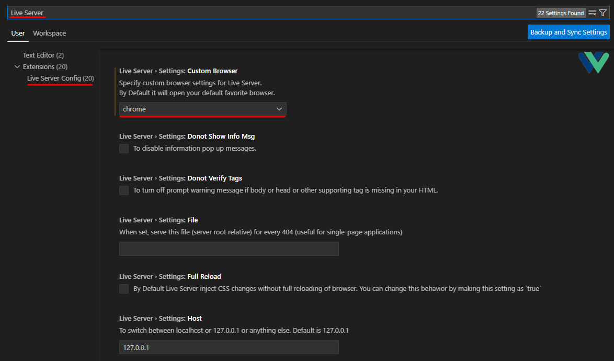Screen dimensions: 614x361
Task: Click the 22 Settings Found badge
Action: tap(561, 13)
